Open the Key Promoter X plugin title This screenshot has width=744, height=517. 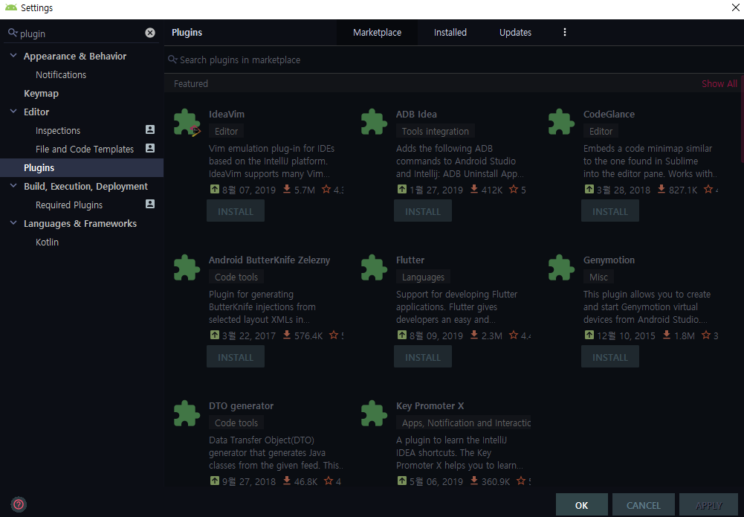click(430, 406)
